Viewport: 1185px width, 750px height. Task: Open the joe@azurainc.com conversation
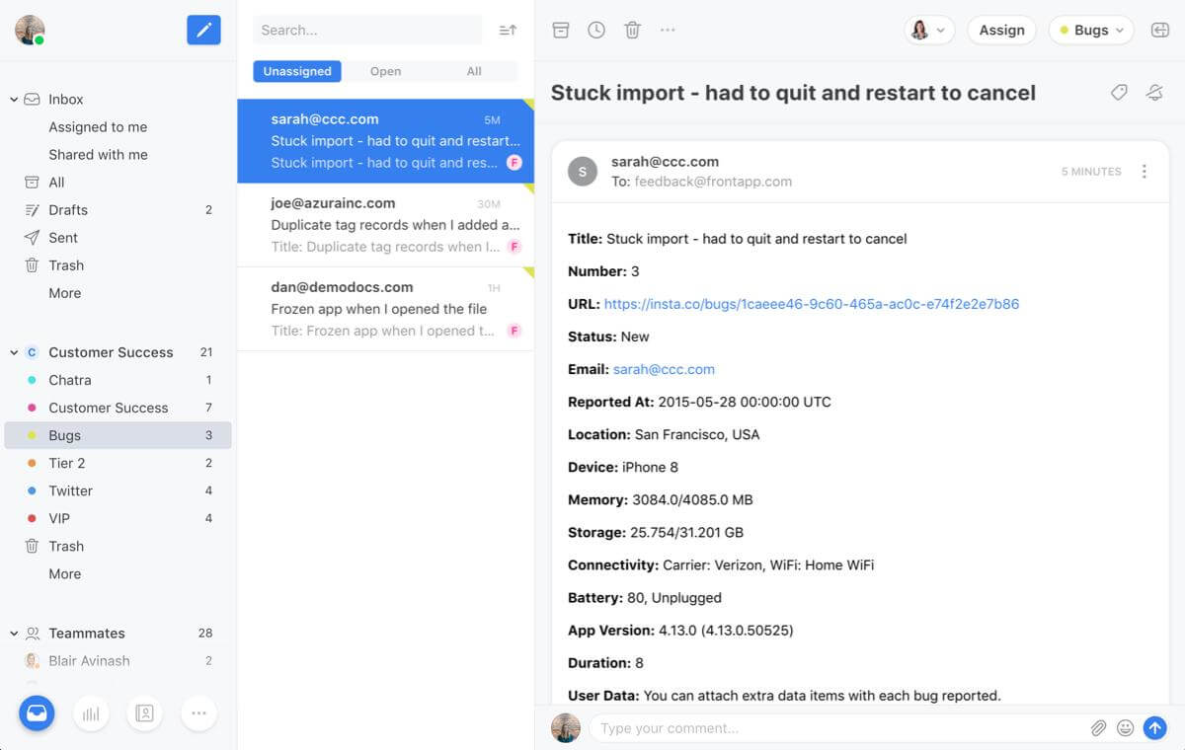(385, 225)
